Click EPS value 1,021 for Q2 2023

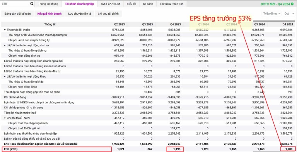(x=121, y=149)
